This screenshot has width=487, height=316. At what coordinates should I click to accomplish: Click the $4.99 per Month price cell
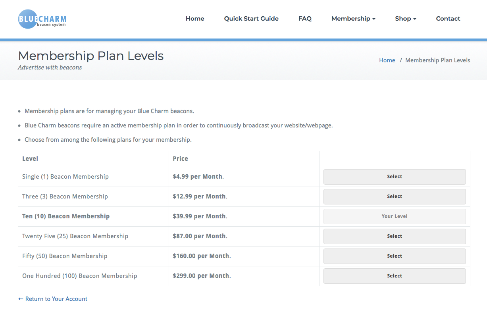[x=198, y=177]
